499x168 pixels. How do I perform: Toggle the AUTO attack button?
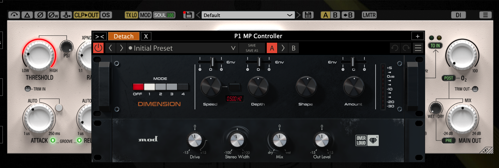[59, 108]
